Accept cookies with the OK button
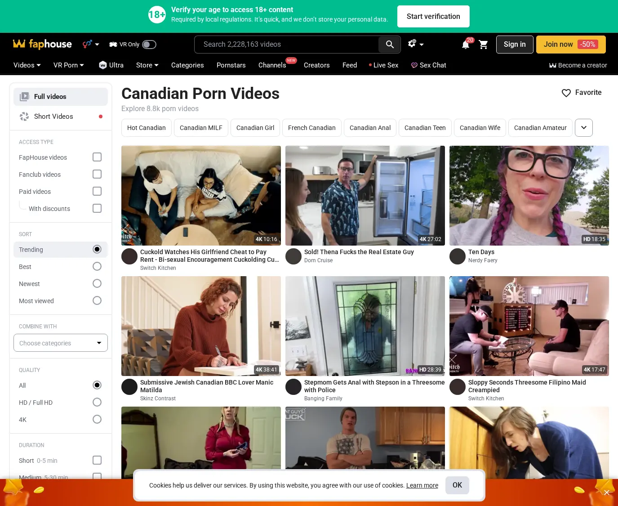Viewport: 618px width, 506px height. 457,485
